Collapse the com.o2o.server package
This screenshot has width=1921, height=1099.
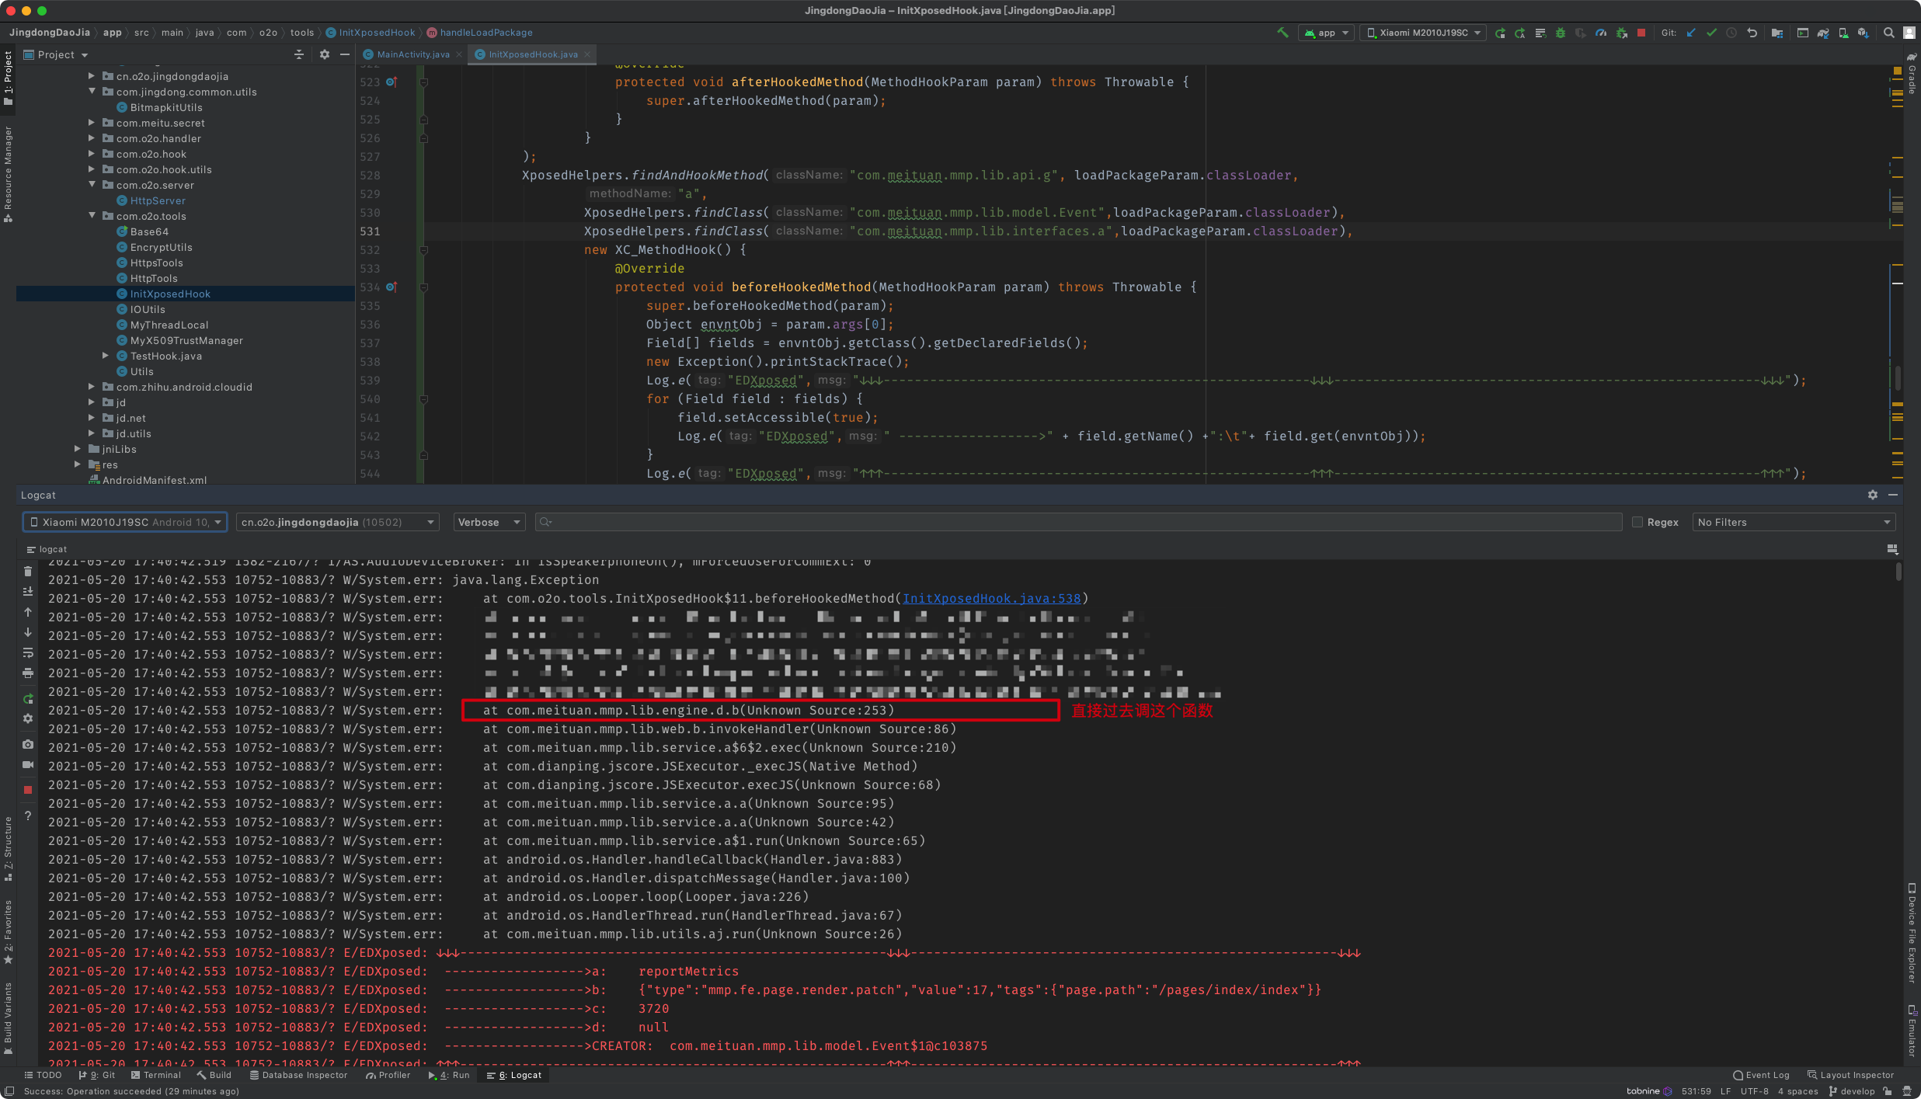coord(92,185)
